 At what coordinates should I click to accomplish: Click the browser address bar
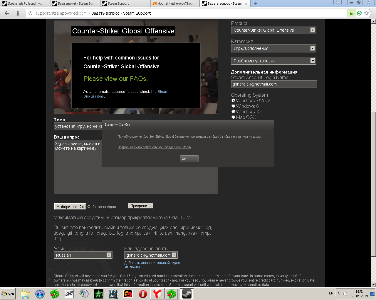click(x=188, y=13)
